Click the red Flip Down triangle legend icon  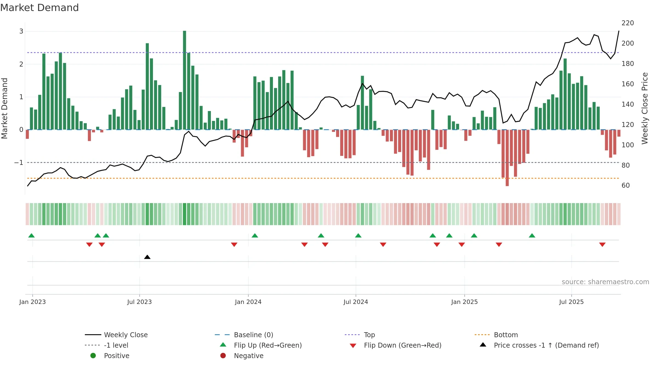pyautogui.click(x=353, y=346)
